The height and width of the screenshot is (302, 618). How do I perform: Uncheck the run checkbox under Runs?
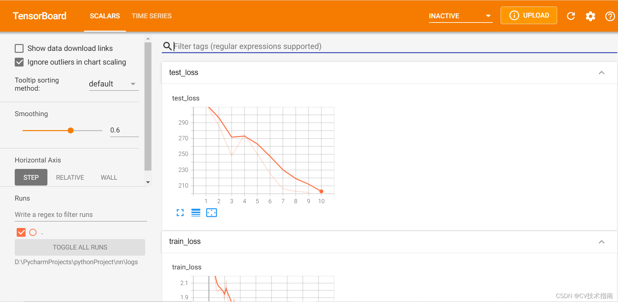click(21, 232)
